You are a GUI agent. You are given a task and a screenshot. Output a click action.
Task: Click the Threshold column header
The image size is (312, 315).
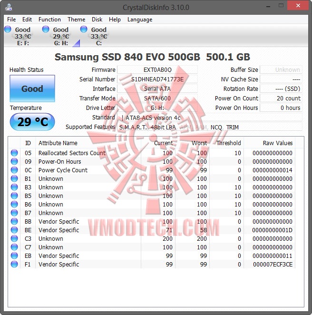point(227,143)
